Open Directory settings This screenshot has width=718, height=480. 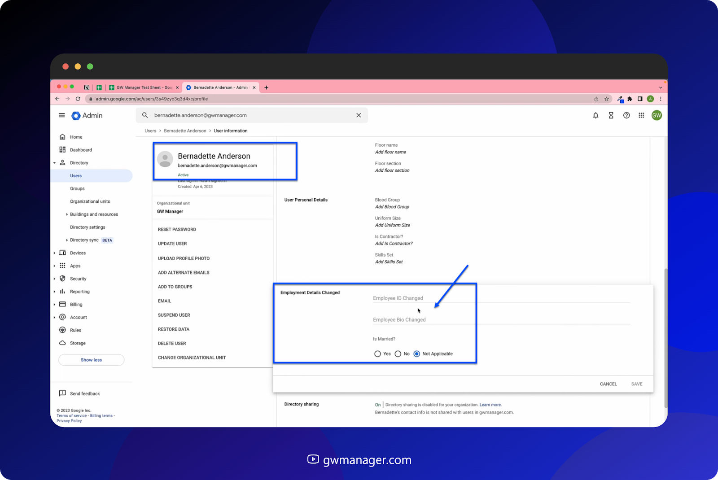coord(88,227)
